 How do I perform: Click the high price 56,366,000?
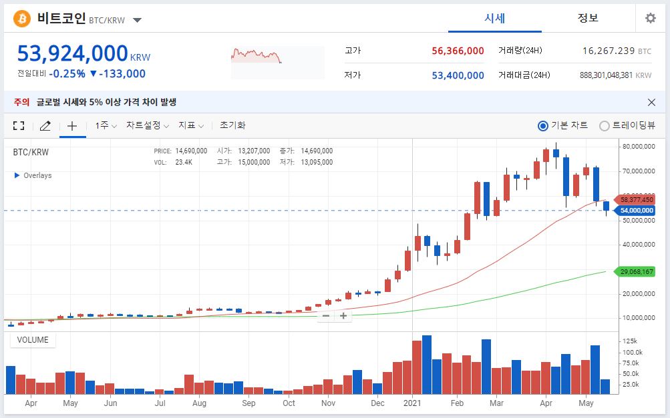[x=458, y=51]
